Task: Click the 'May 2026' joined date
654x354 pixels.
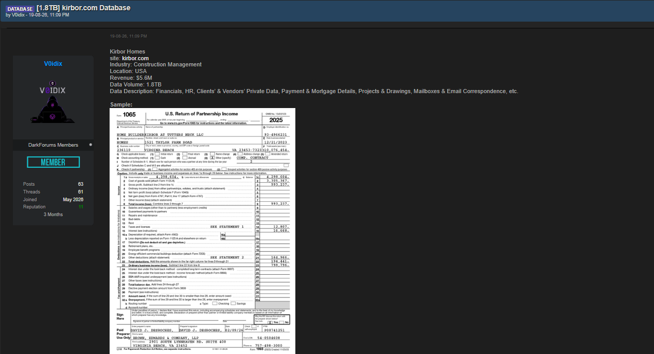Action: click(x=73, y=199)
